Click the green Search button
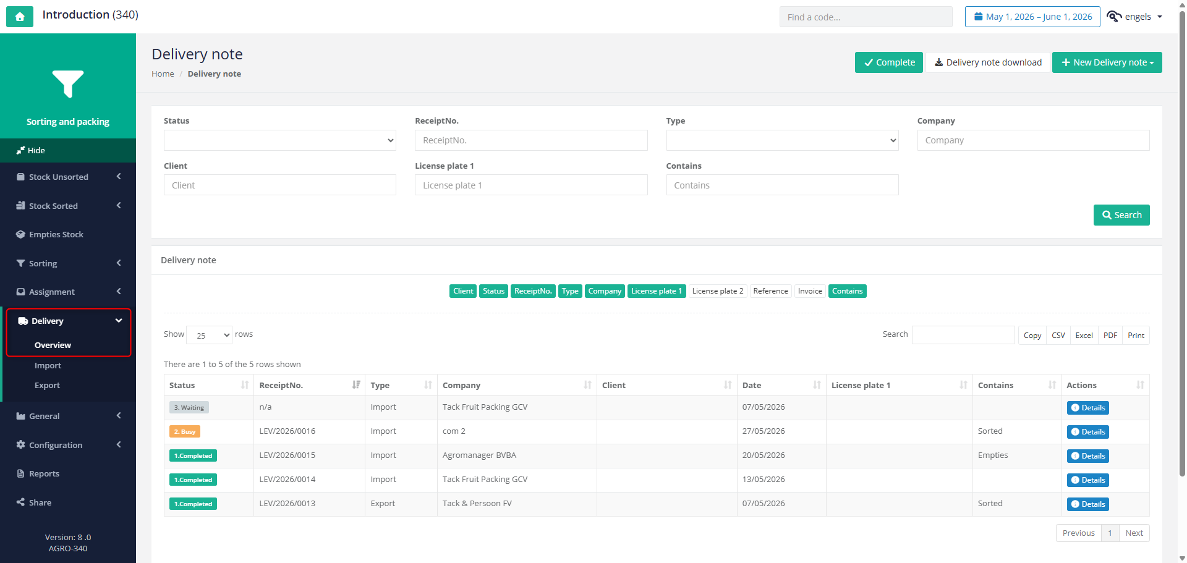 coord(1121,215)
